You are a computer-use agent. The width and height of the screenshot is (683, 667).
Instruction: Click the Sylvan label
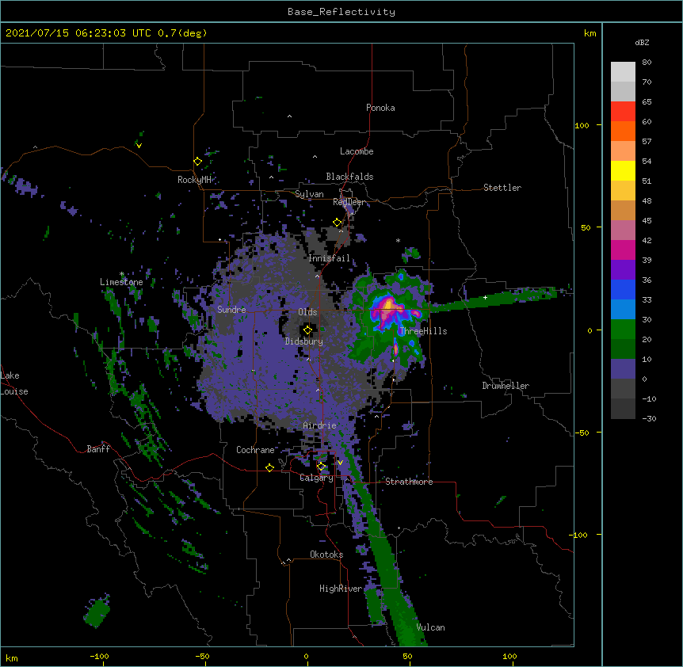(x=309, y=194)
